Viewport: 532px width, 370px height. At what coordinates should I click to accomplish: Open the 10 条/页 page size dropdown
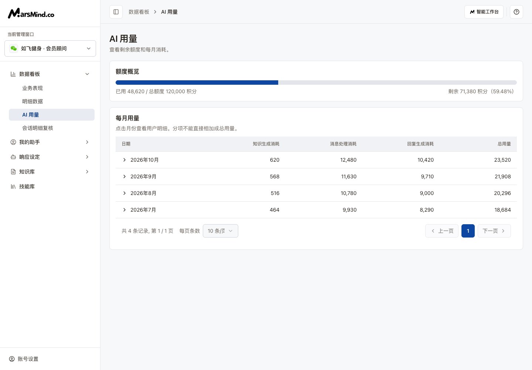click(x=221, y=231)
